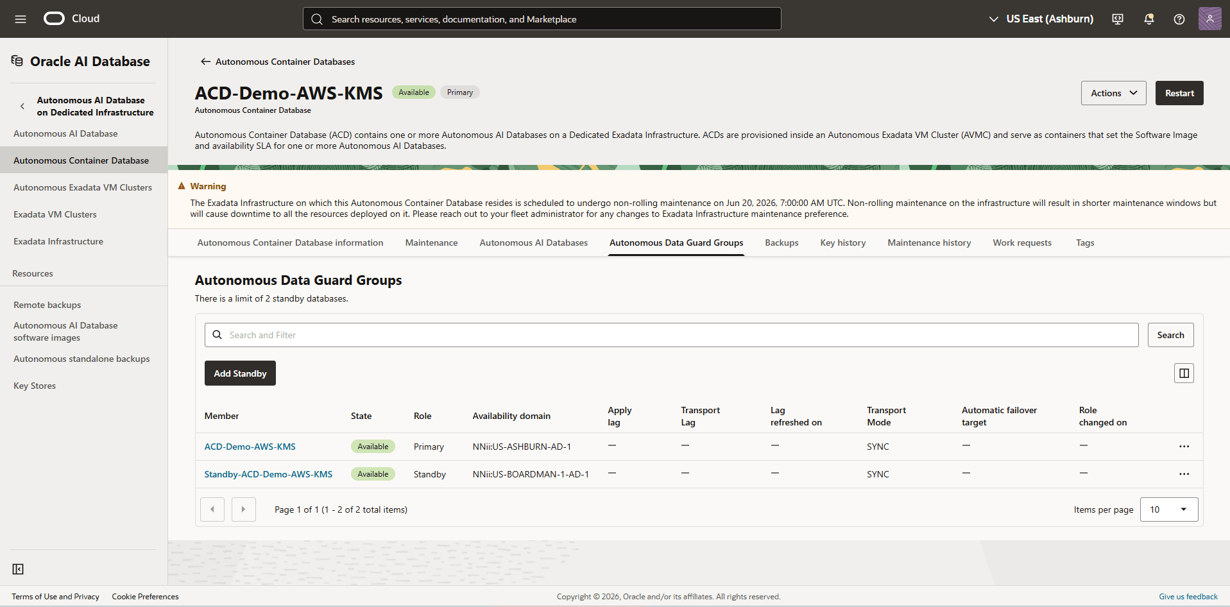This screenshot has height=607, width=1230.
Task: Open Autonomous AI Database in sidebar
Action: tap(65, 133)
